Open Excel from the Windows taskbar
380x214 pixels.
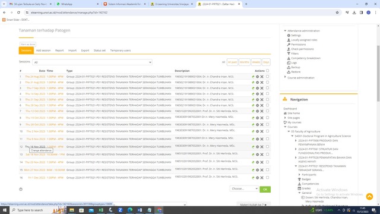coord(101,210)
